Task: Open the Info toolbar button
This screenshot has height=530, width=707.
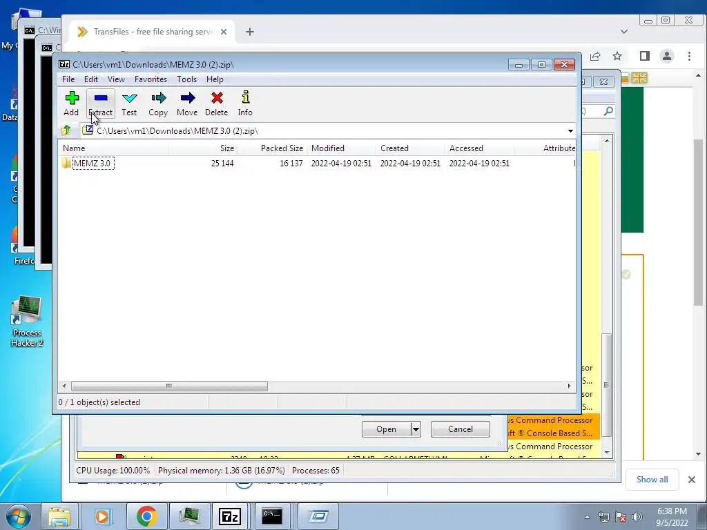Action: 245,104
